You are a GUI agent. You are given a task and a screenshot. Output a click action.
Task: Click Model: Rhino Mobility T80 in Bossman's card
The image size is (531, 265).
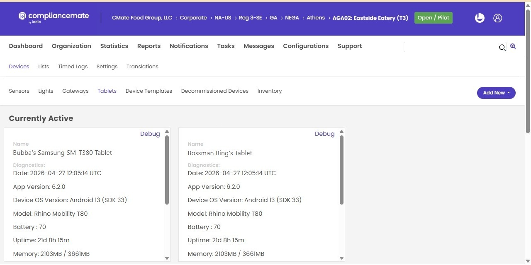(x=225, y=214)
